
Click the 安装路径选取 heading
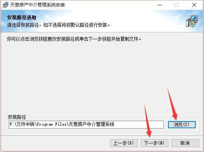[22, 17]
